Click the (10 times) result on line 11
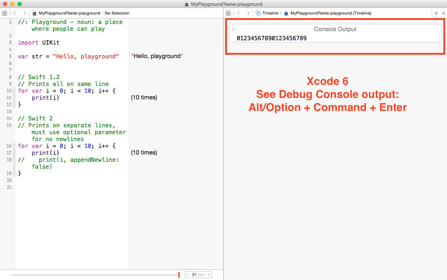Viewport: 447px width, 280px height. pyautogui.click(x=144, y=98)
